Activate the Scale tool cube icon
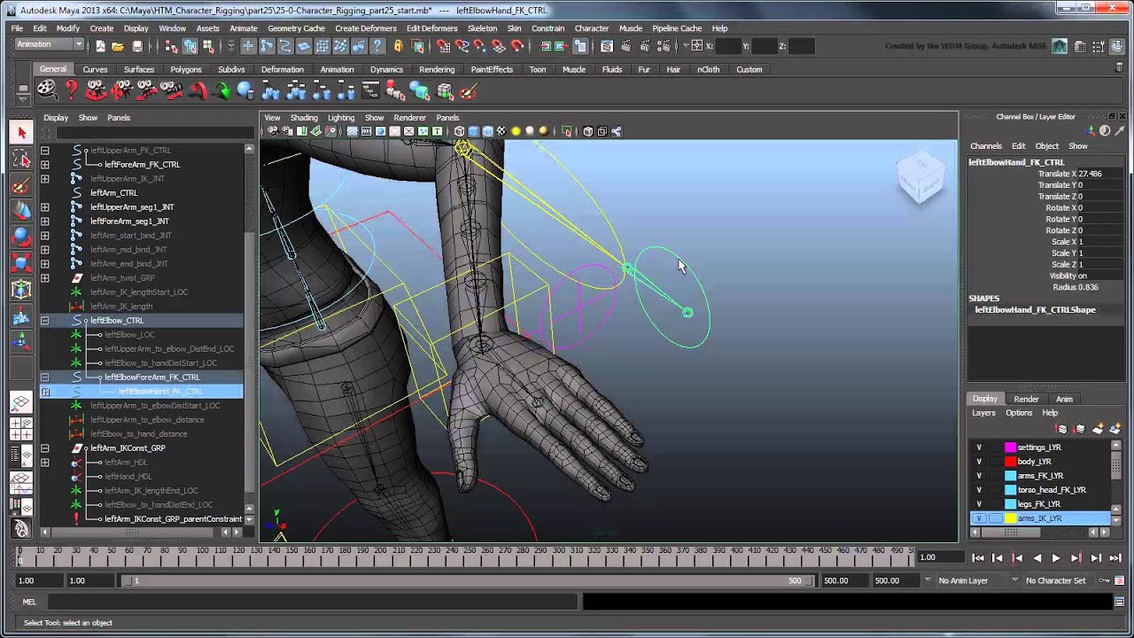This screenshot has height=638, width=1134. pos(21,263)
